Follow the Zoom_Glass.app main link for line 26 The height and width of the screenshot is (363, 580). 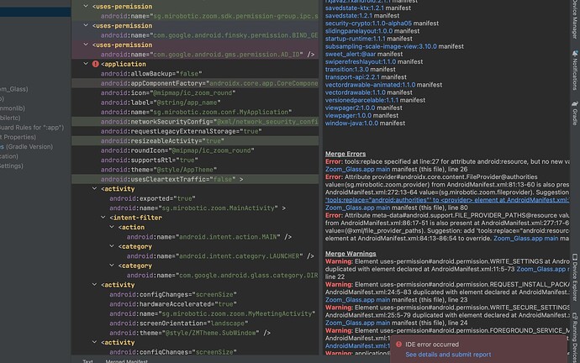point(357,169)
